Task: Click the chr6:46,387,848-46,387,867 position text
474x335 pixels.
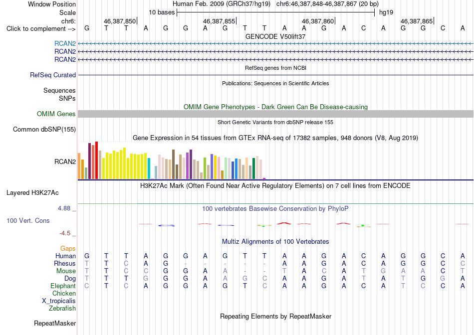Action: (x=327, y=4)
